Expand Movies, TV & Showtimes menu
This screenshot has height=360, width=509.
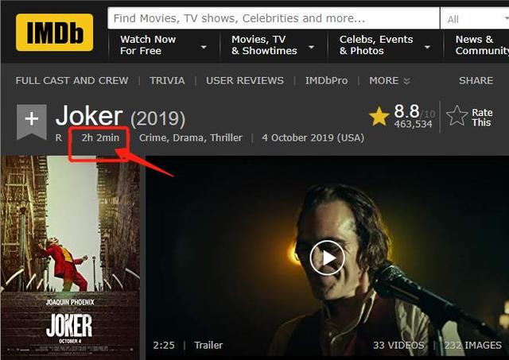[x=273, y=45]
